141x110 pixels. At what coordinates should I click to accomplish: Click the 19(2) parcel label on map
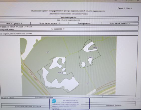(x=96, y=47)
